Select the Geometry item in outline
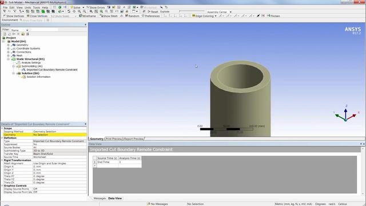 [22, 45]
